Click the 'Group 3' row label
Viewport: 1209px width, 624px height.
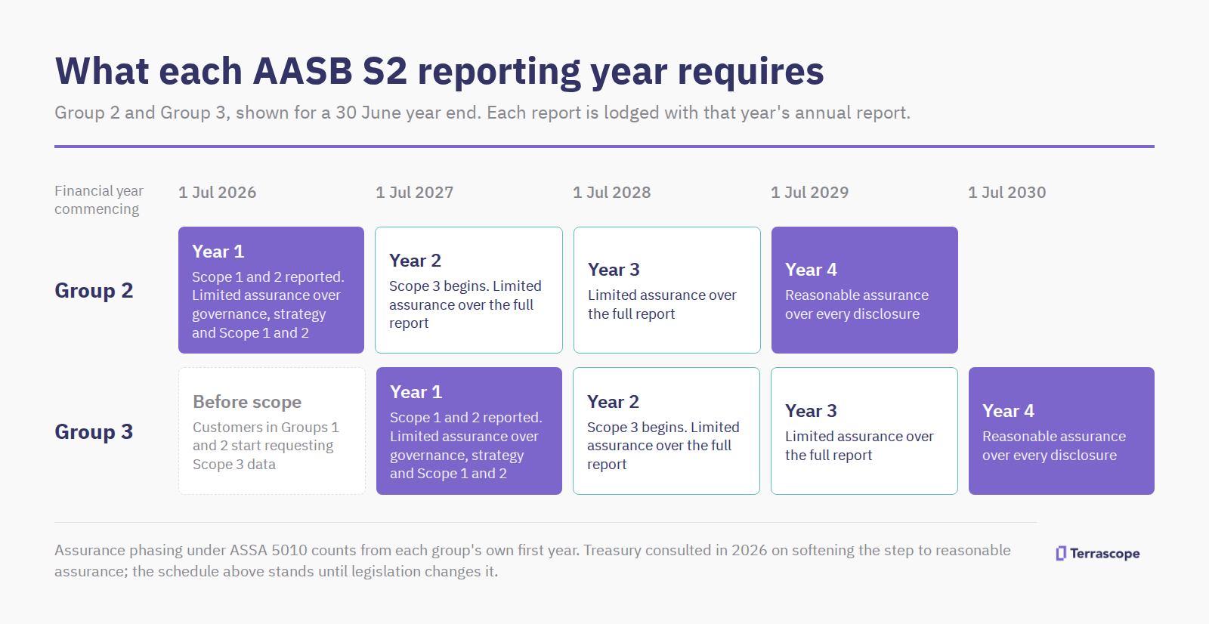point(94,432)
